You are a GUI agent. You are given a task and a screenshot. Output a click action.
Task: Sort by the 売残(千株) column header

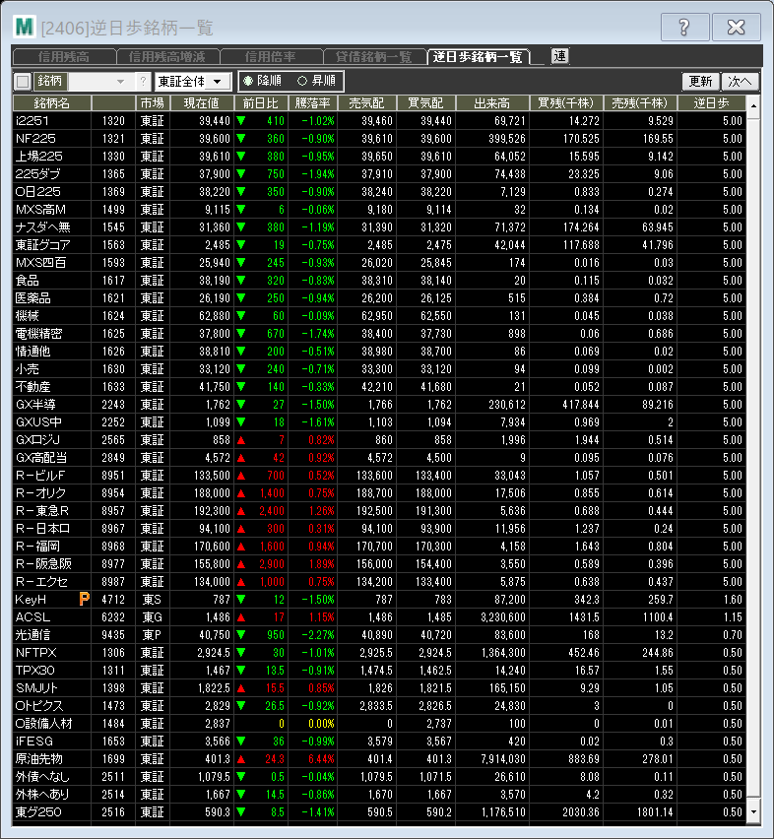click(x=640, y=102)
